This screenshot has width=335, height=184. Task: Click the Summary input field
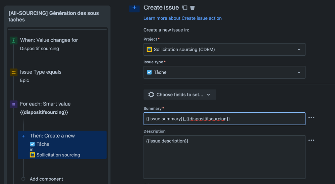(224, 119)
